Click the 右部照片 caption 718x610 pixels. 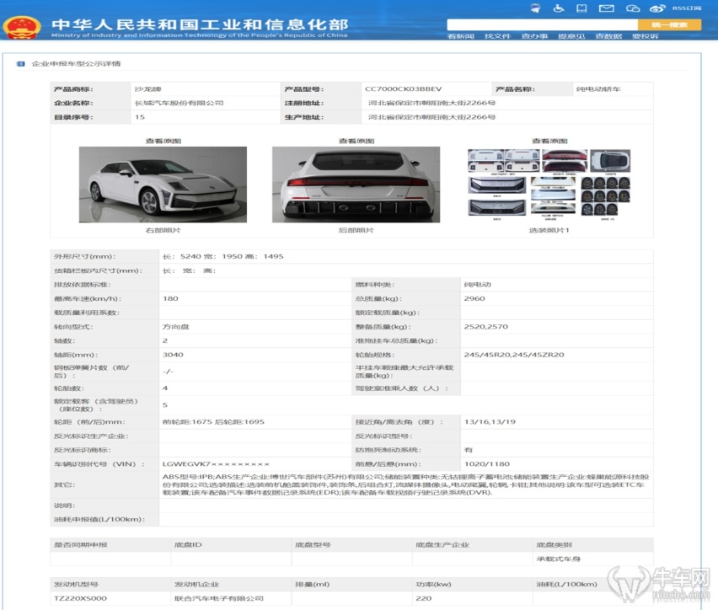click(163, 230)
